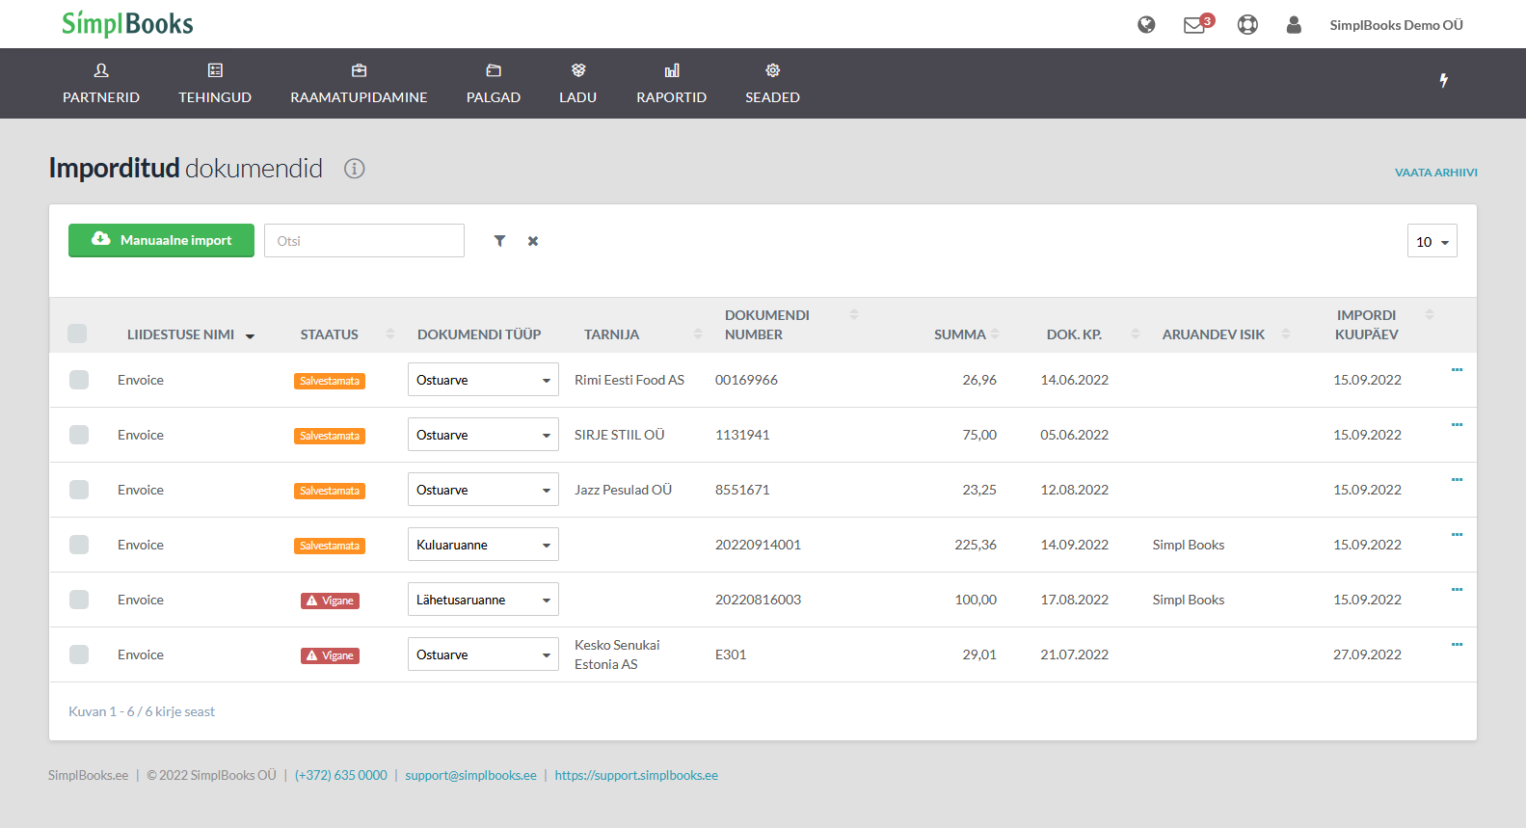Open the help lifebuoy icon
The image size is (1526, 828).
tap(1247, 25)
